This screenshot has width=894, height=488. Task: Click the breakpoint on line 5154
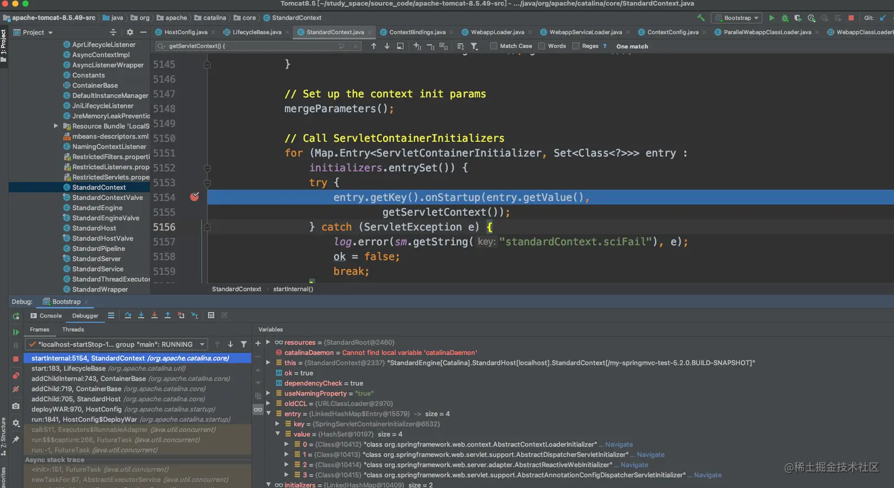pyautogui.click(x=195, y=197)
